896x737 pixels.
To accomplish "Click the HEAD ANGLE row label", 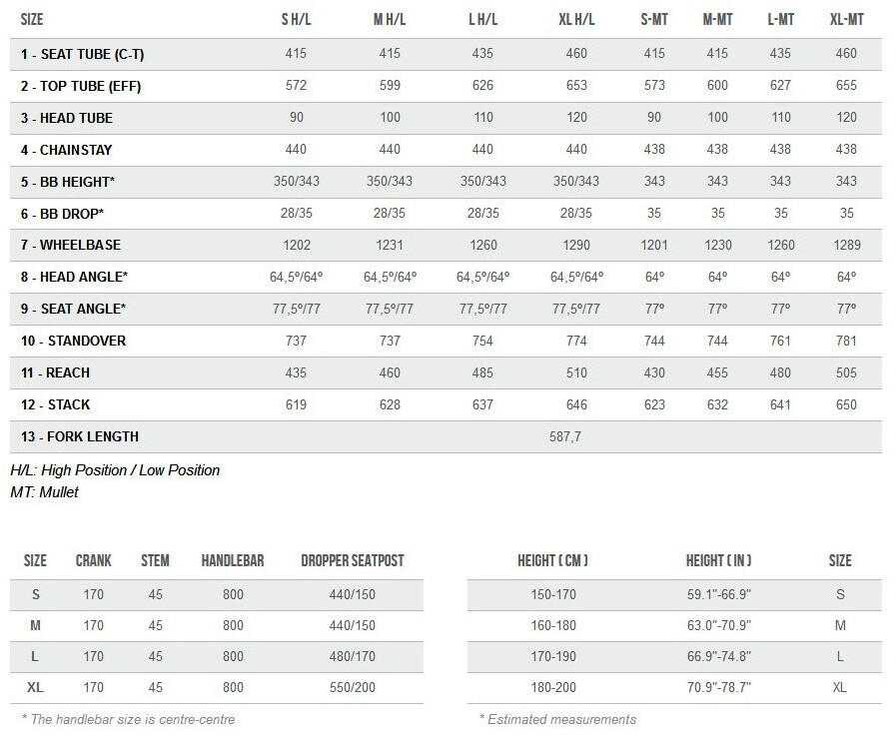I will 74,277.
